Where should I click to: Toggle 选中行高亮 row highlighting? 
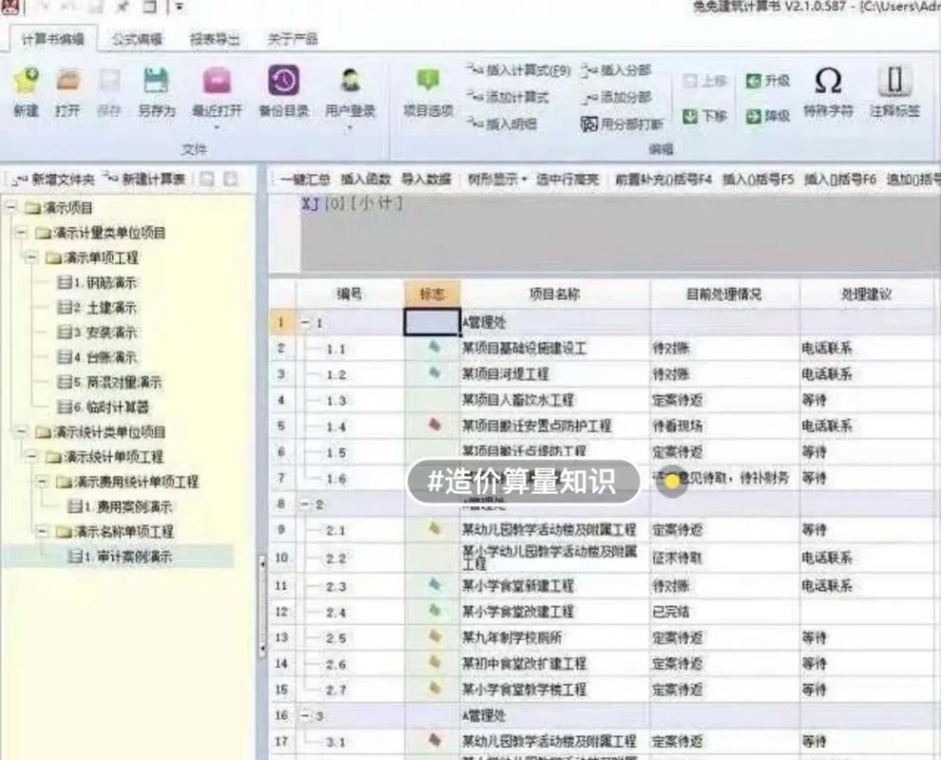pos(567,180)
